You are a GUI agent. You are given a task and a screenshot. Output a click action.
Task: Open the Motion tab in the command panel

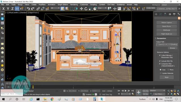pyautogui.click(x=170, y=14)
